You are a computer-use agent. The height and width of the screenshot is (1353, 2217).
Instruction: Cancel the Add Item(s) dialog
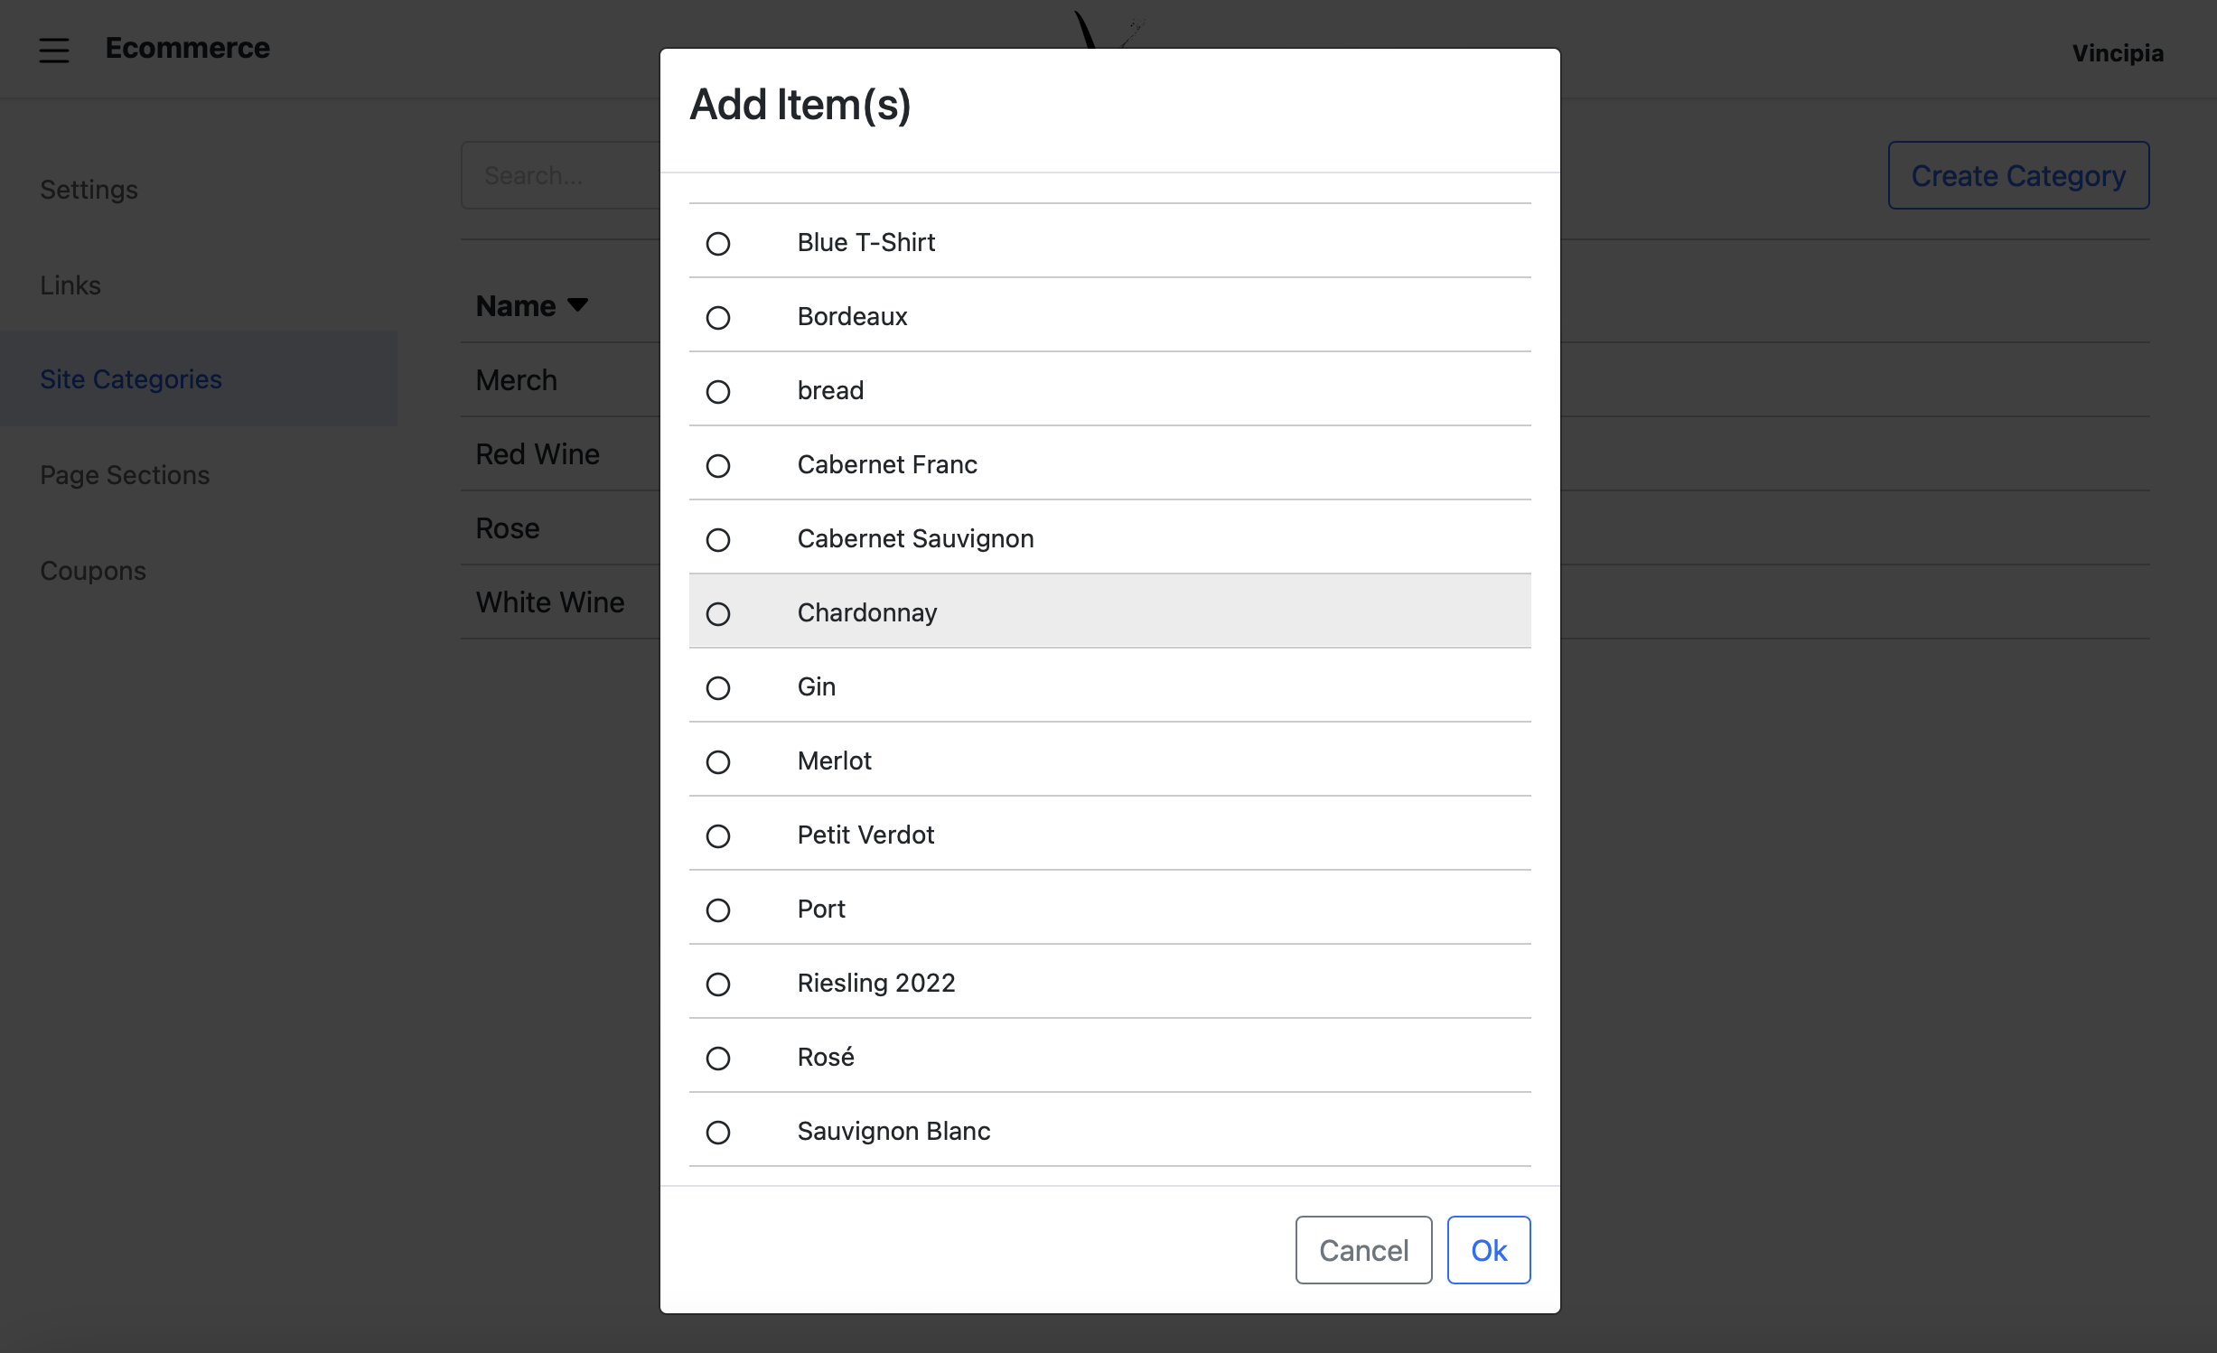tap(1362, 1250)
